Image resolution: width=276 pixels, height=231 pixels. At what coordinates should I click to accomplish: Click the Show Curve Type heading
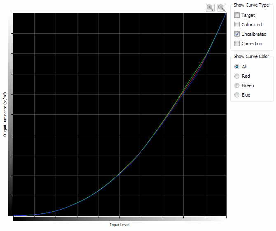pos(251,5)
